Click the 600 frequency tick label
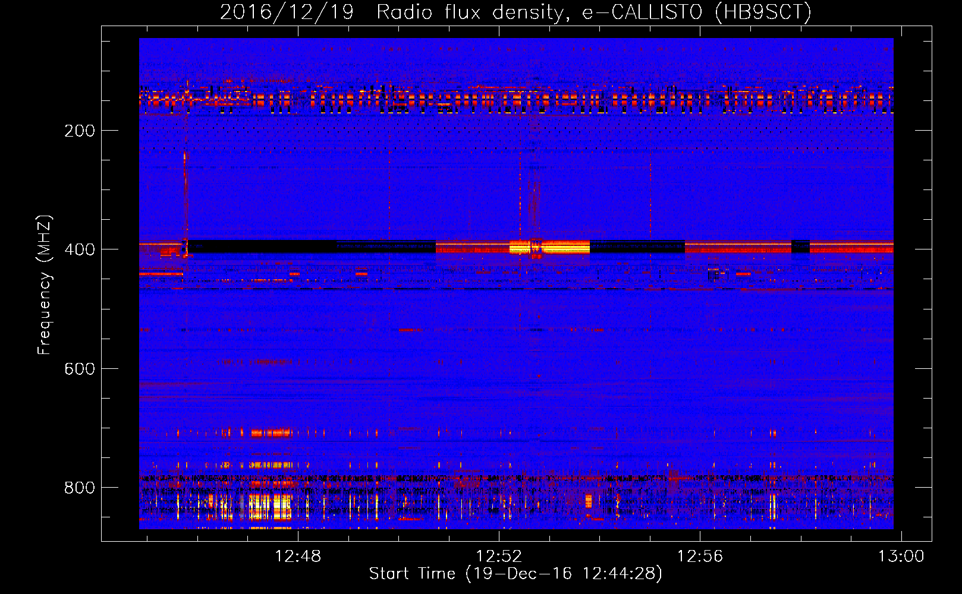The width and height of the screenshot is (962, 594). 80,369
